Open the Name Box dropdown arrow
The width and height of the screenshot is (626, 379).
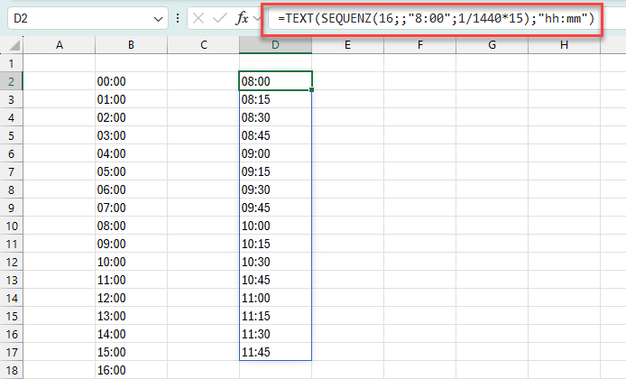click(x=159, y=18)
